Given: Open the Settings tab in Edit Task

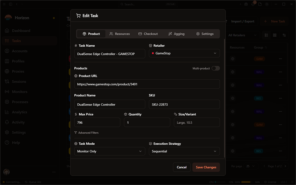Looking at the screenshot, I should point(205,34).
